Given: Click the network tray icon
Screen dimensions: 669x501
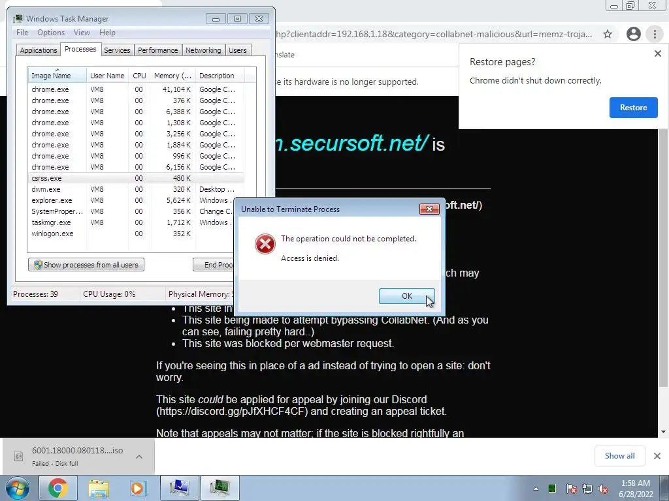Looking at the screenshot, I should tap(587, 489).
